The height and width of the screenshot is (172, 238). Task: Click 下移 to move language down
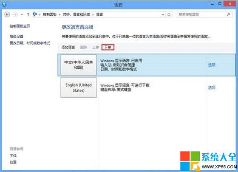pyautogui.click(x=108, y=47)
